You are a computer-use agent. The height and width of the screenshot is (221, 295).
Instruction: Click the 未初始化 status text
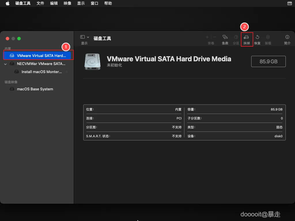click(114, 65)
